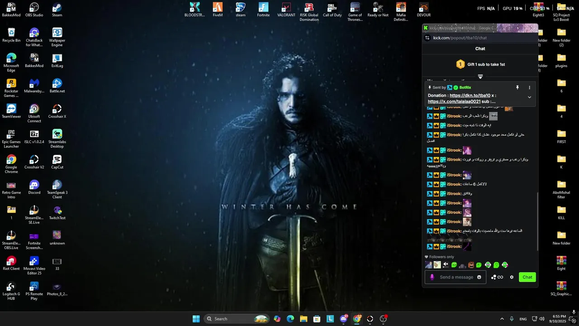Select the AboMishal filter folder

tap(561, 189)
